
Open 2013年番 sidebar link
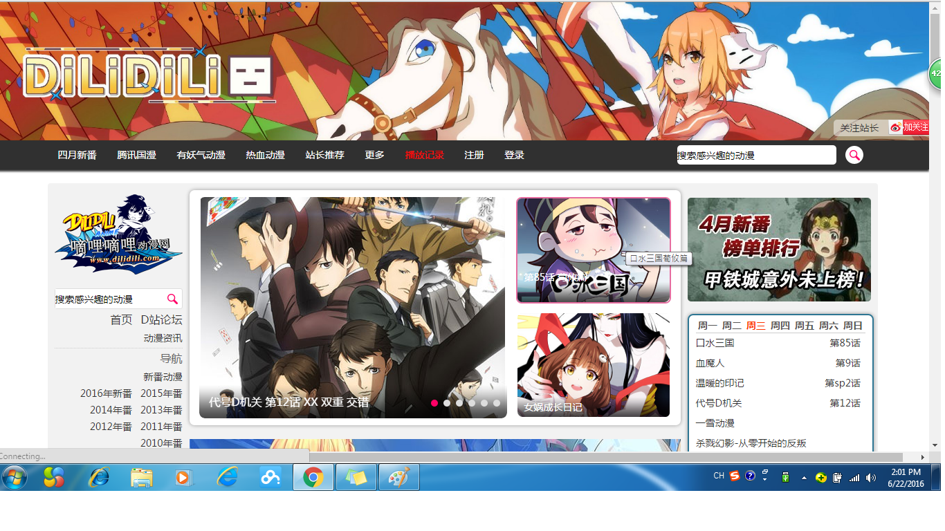(161, 410)
